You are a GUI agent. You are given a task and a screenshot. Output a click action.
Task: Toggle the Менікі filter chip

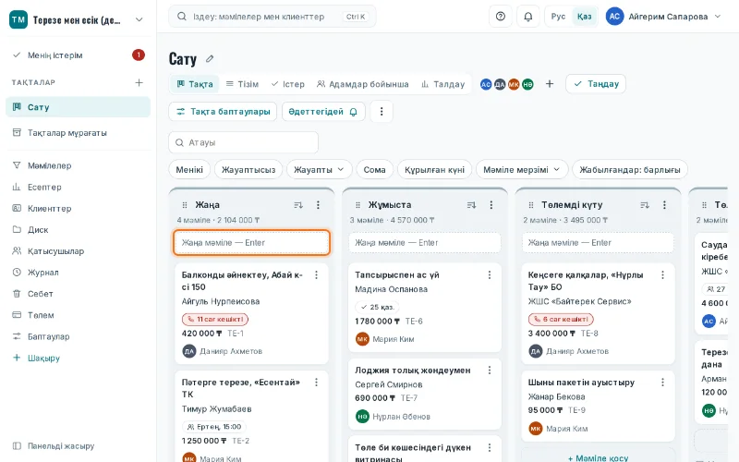(x=189, y=170)
